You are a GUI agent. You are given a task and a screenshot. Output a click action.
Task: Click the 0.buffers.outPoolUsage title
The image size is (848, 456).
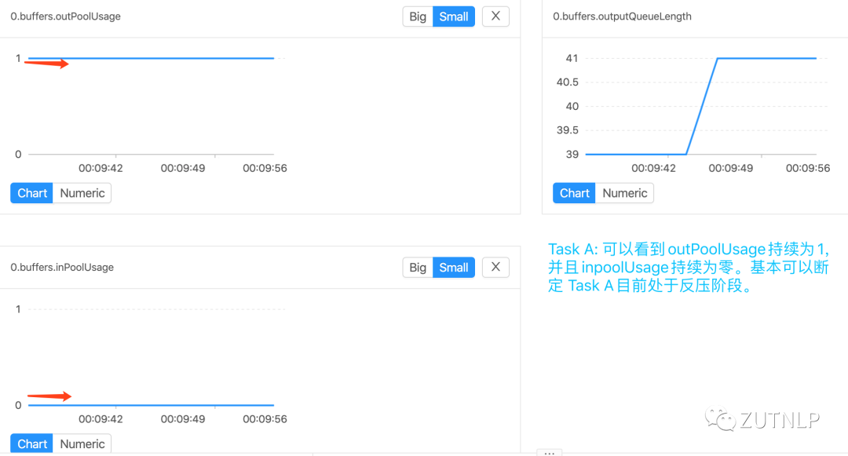(x=65, y=16)
